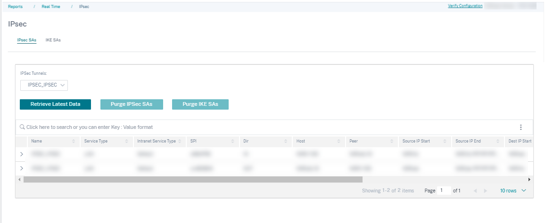Image resolution: width=545 pixels, height=223 pixels.
Task: Sort by Source IP End arrows
Action: 498,141
